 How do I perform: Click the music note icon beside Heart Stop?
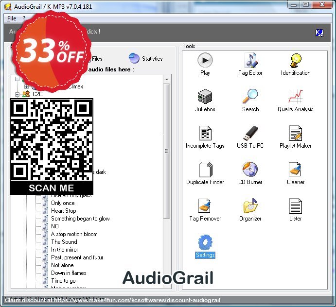(x=45, y=211)
